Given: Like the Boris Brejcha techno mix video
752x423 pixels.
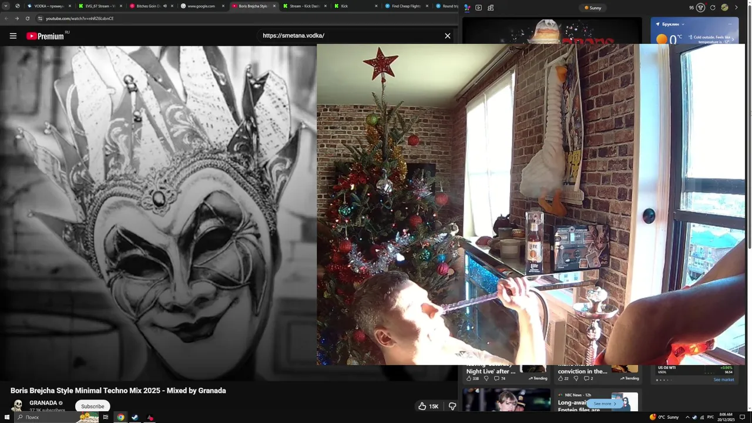Looking at the screenshot, I should (x=429, y=406).
